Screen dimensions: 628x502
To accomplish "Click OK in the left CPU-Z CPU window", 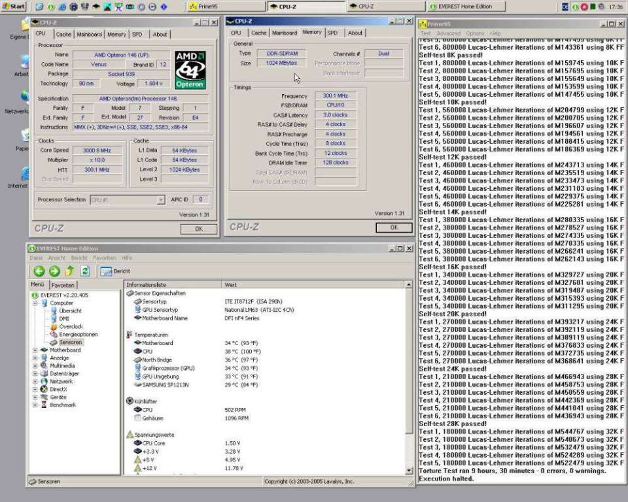I will pos(199,229).
